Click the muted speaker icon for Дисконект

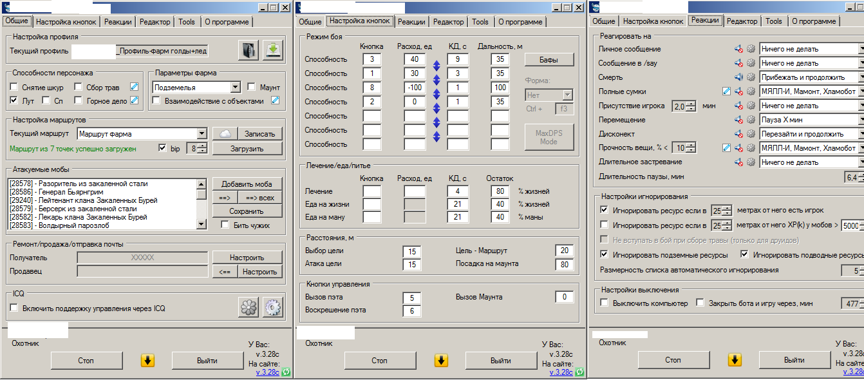coord(738,134)
